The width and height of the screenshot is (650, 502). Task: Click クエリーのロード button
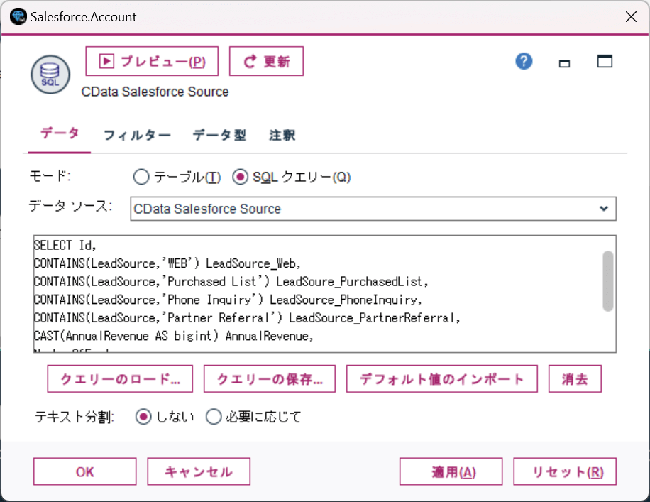click(x=119, y=379)
